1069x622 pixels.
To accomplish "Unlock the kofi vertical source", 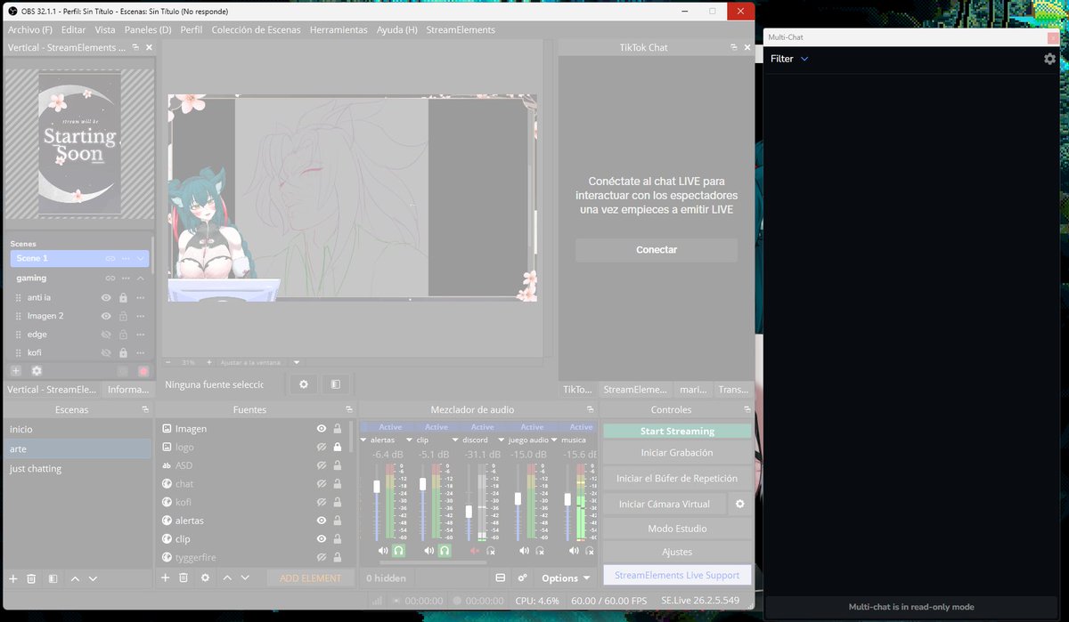I will [123, 352].
